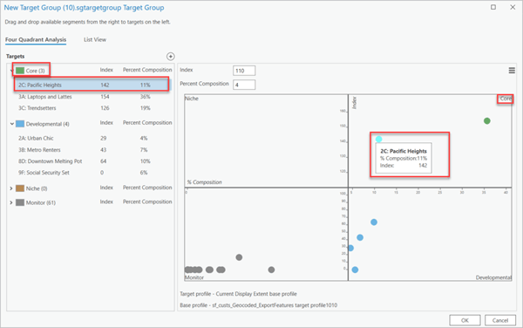Click the Index value input field
Image resolution: width=523 pixels, height=328 pixels.
(244, 71)
